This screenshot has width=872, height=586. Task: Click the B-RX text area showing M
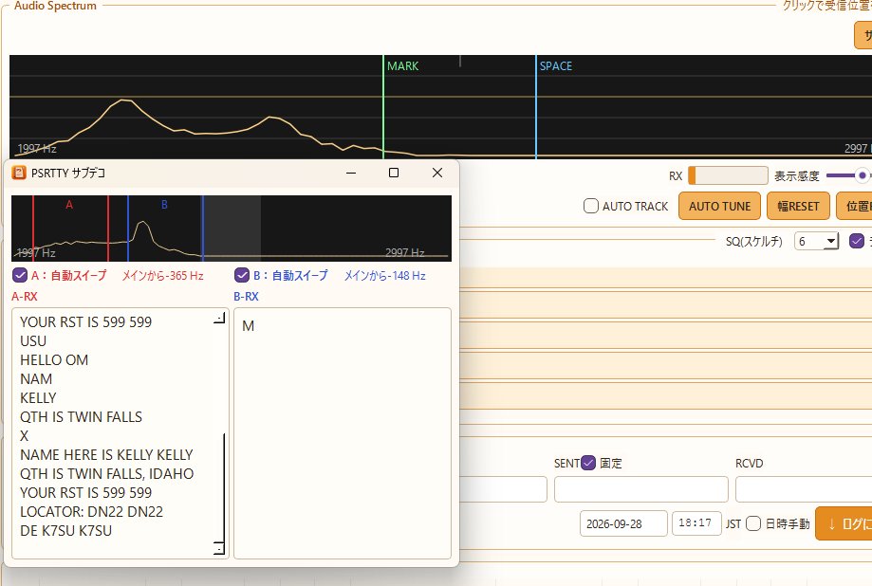coord(342,433)
